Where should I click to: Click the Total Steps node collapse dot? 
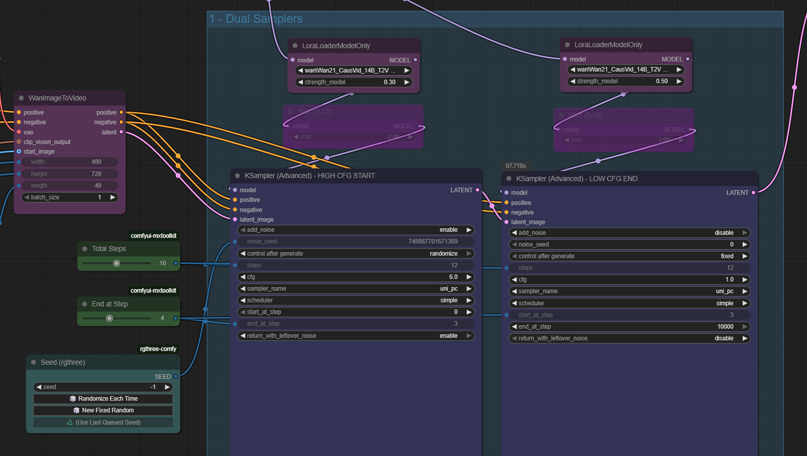click(85, 249)
